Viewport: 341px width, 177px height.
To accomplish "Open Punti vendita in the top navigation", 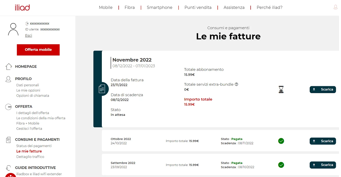I will pos(198,8).
